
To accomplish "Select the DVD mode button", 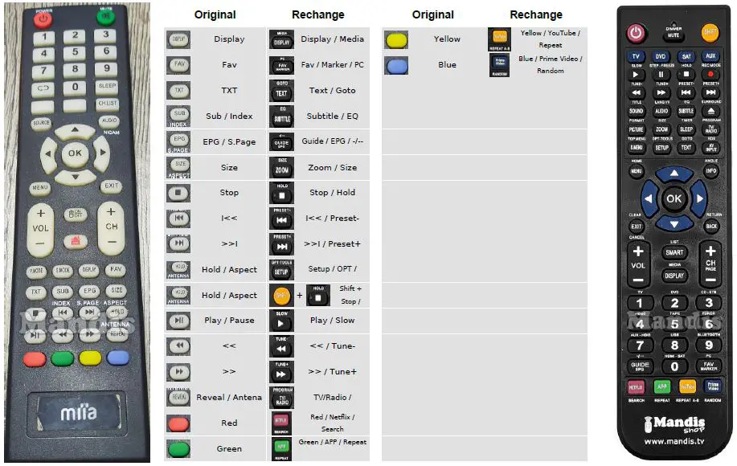I will pyautogui.click(x=661, y=57).
